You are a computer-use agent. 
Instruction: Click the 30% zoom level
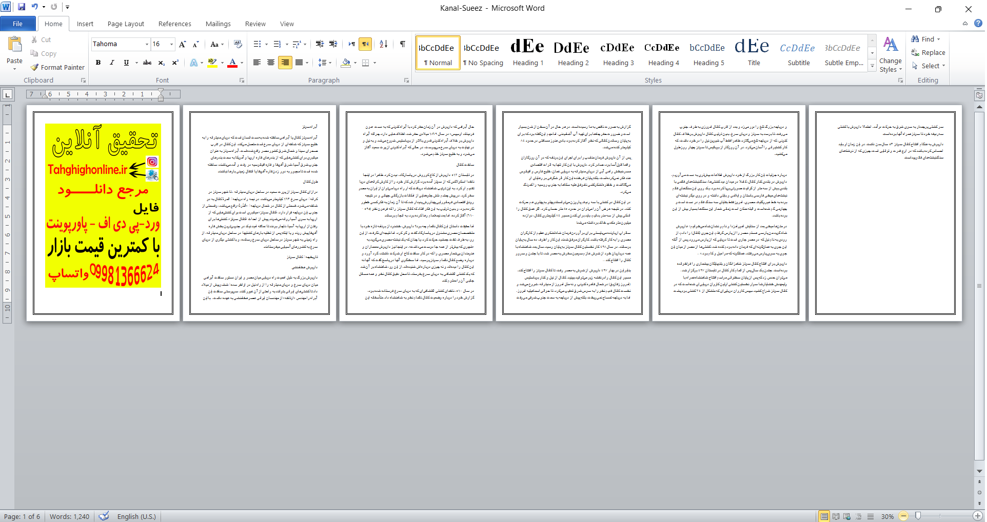click(x=887, y=516)
